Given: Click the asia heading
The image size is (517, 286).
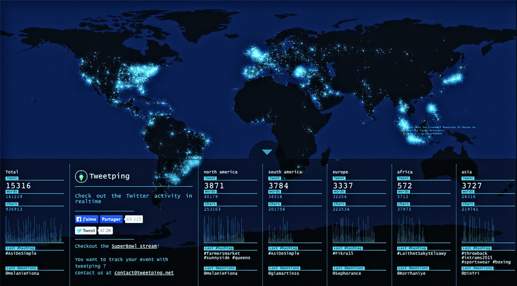Looking at the screenshot, I should tap(467, 172).
